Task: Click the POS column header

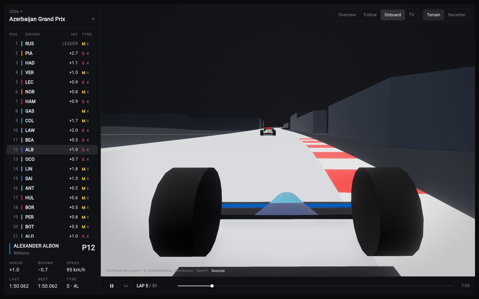Action: [x=13, y=34]
